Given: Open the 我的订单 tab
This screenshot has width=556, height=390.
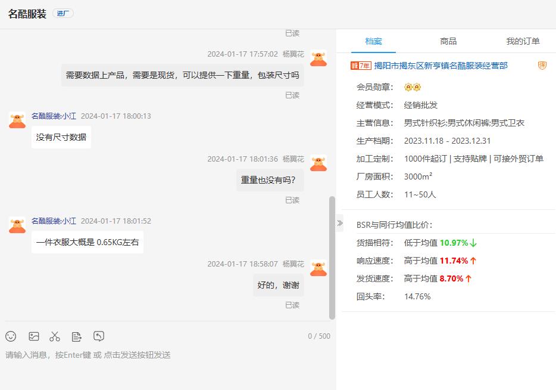Looking at the screenshot, I should coord(523,41).
